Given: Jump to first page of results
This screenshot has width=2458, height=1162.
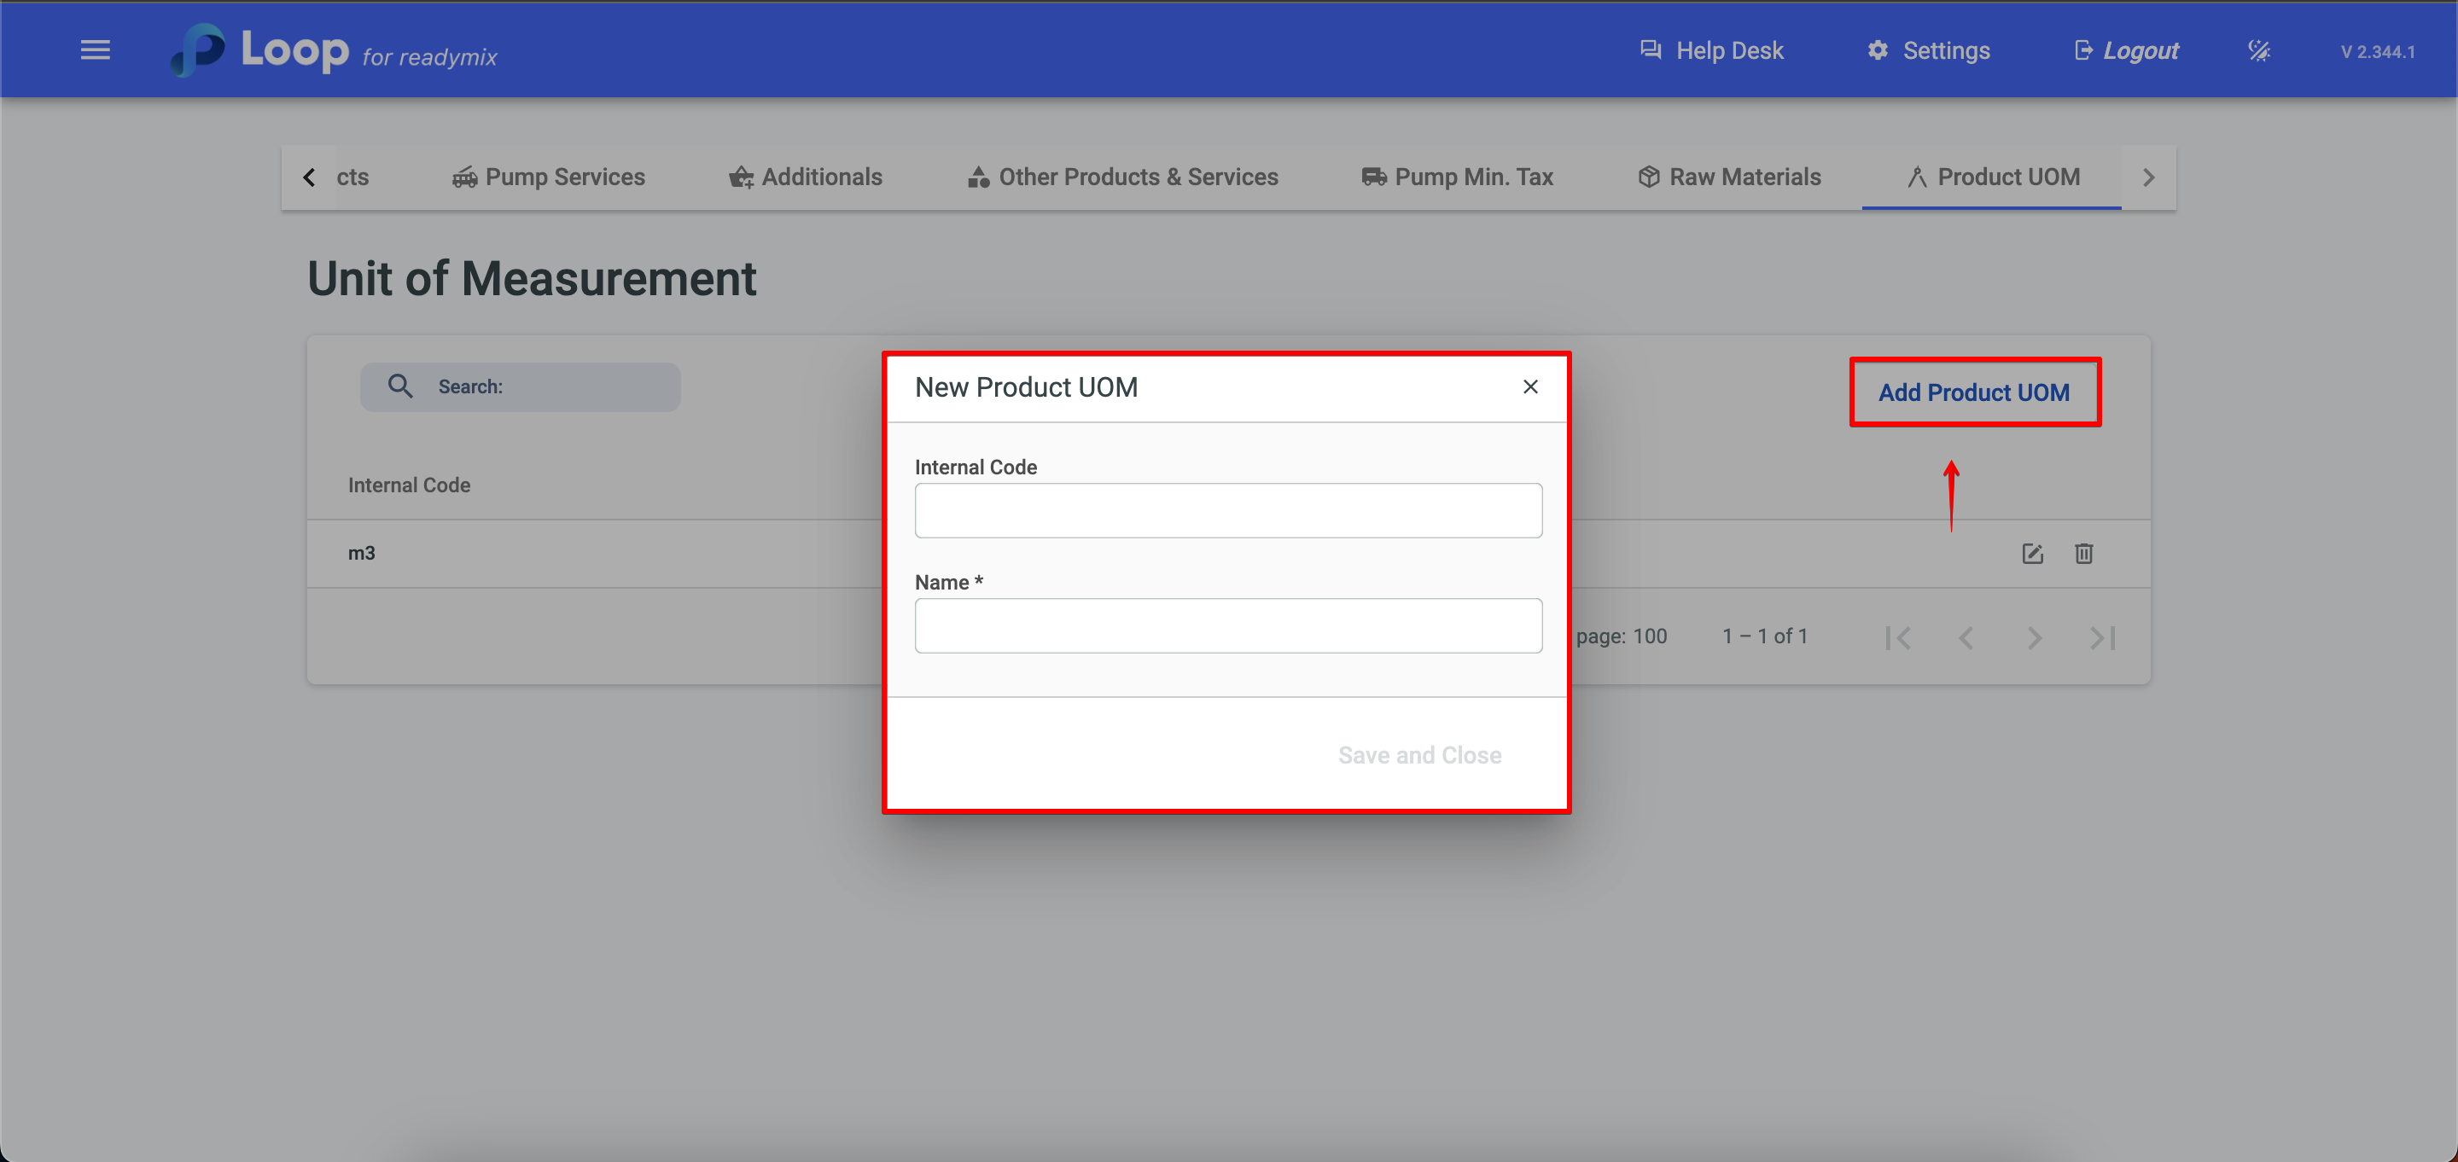Looking at the screenshot, I should (1898, 637).
